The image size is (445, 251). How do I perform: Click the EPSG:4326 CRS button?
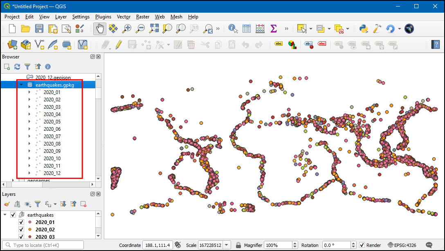point(402,245)
